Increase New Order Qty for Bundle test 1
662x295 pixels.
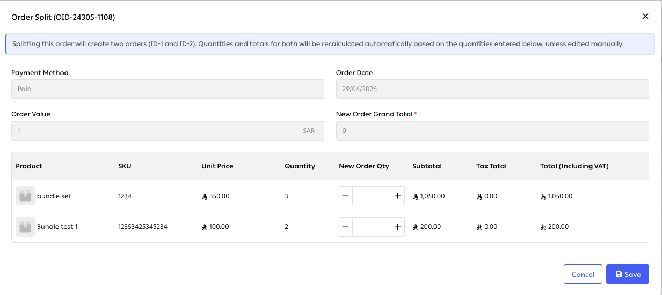(397, 227)
